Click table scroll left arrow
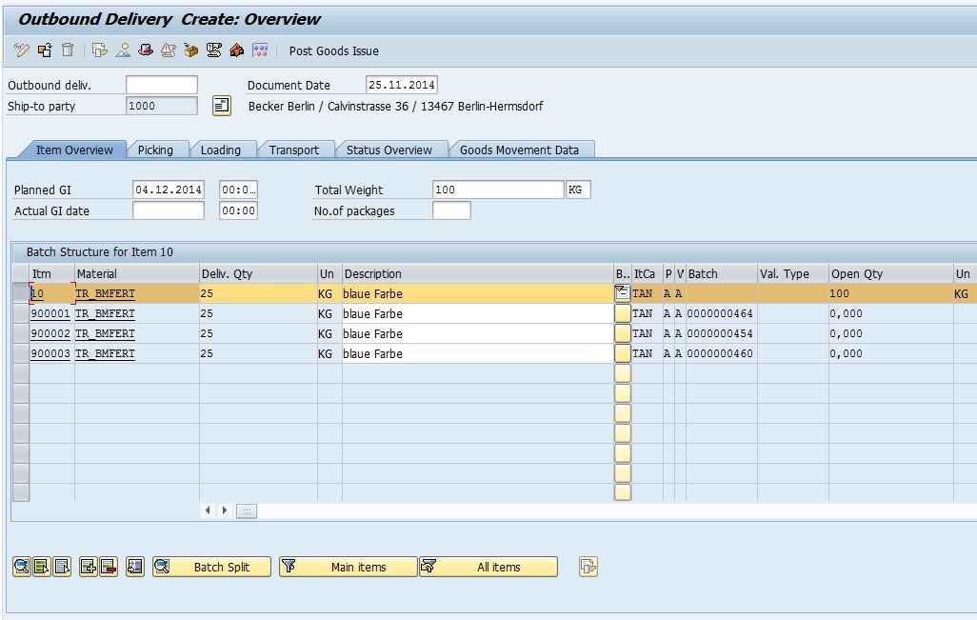This screenshot has height=620, width=977. pyautogui.click(x=208, y=510)
